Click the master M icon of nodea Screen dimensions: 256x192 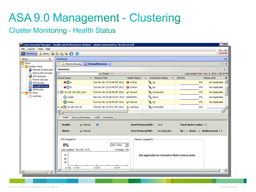pyautogui.click(x=65, y=102)
